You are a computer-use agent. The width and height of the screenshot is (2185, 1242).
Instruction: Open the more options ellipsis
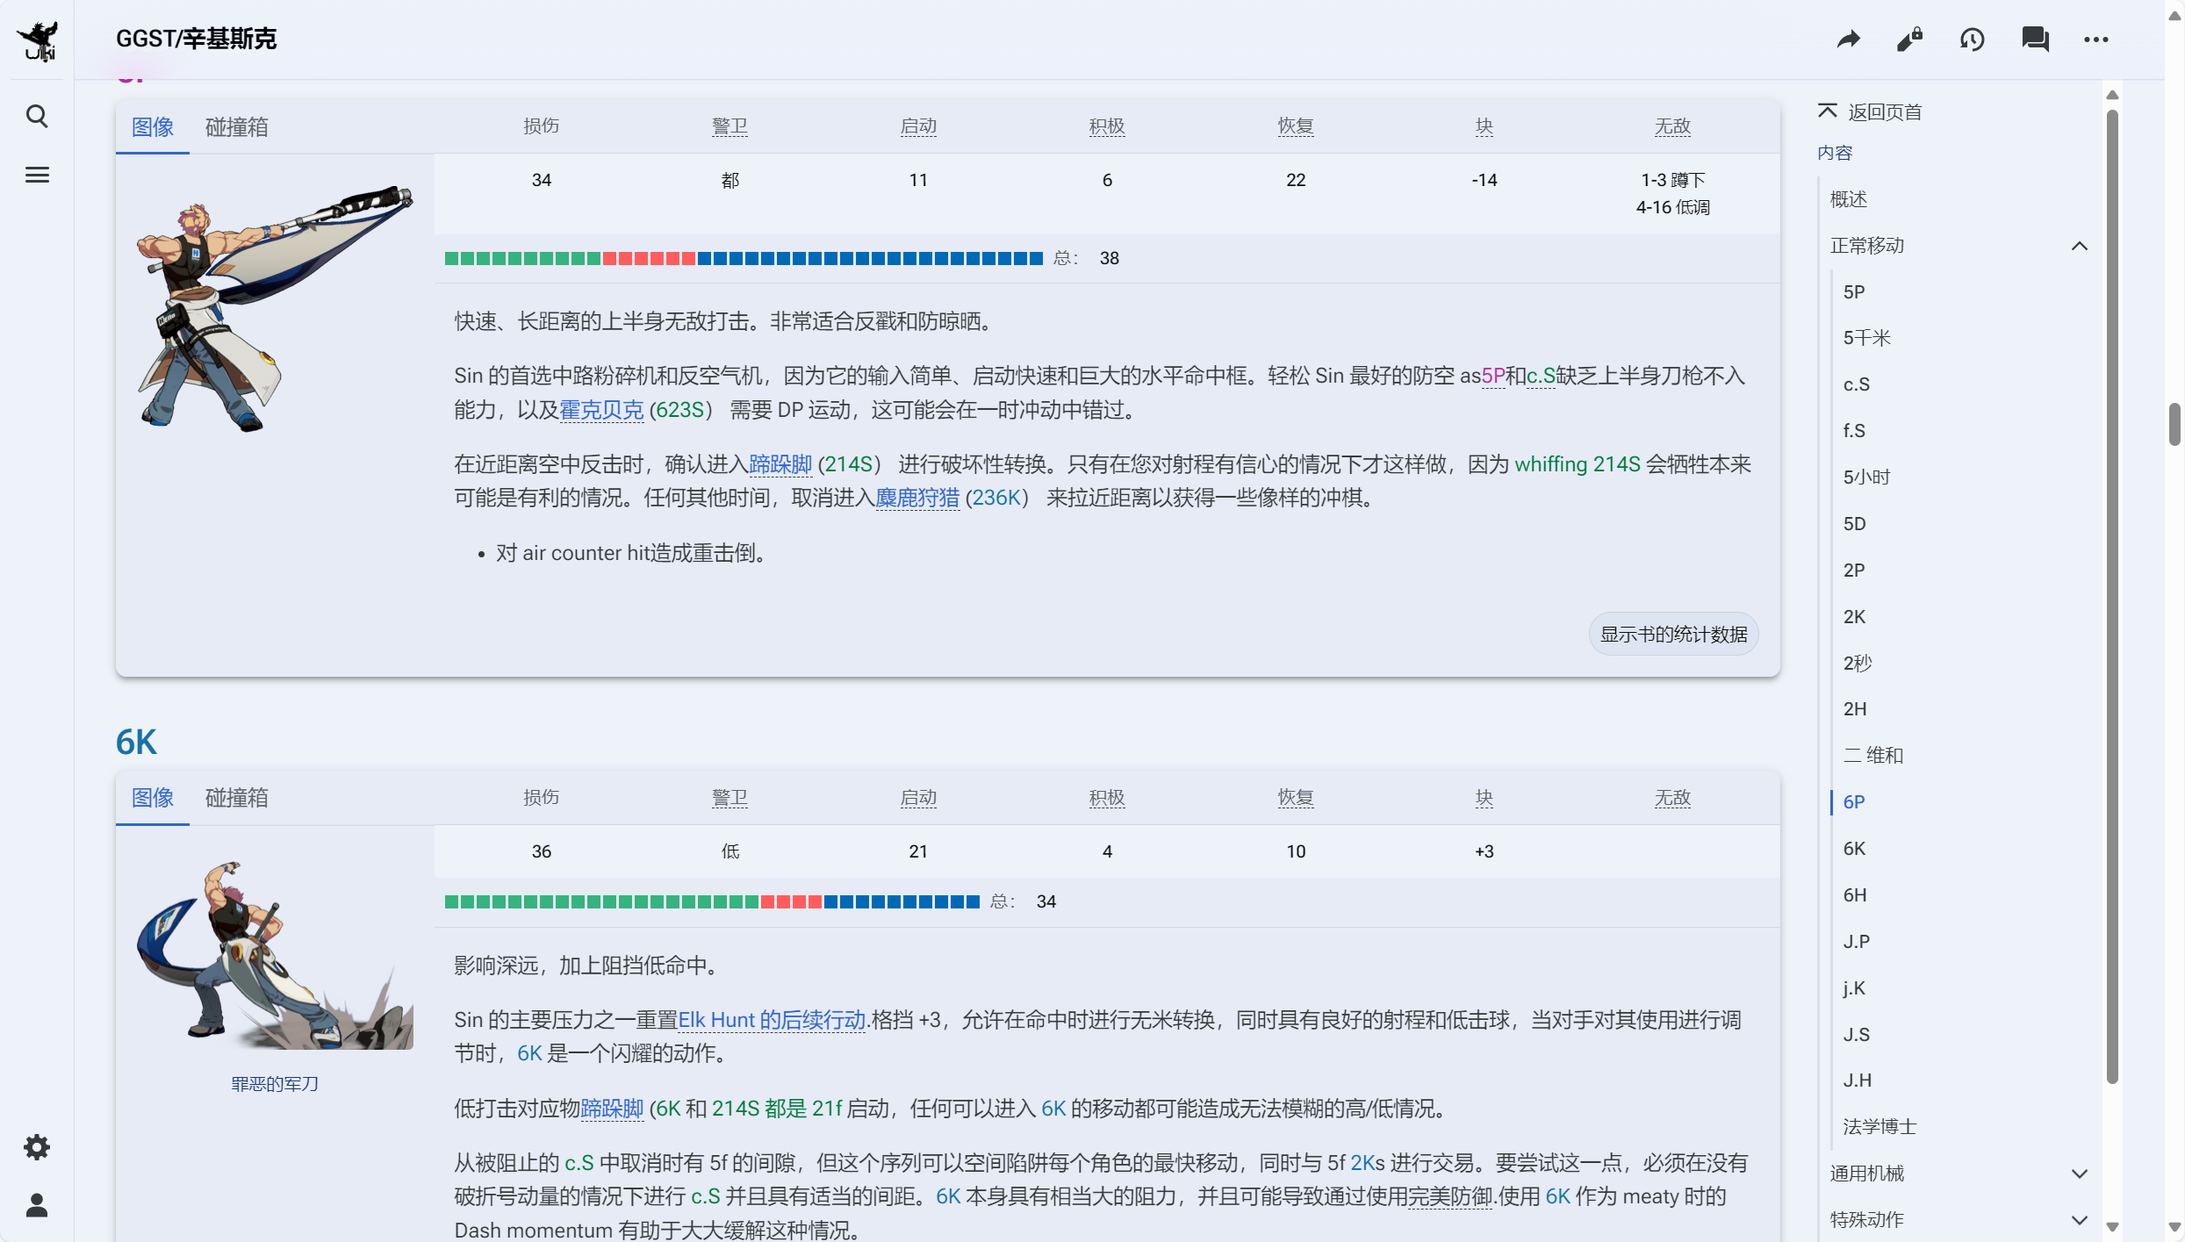pyautogui.click(x=2096, y=39)
